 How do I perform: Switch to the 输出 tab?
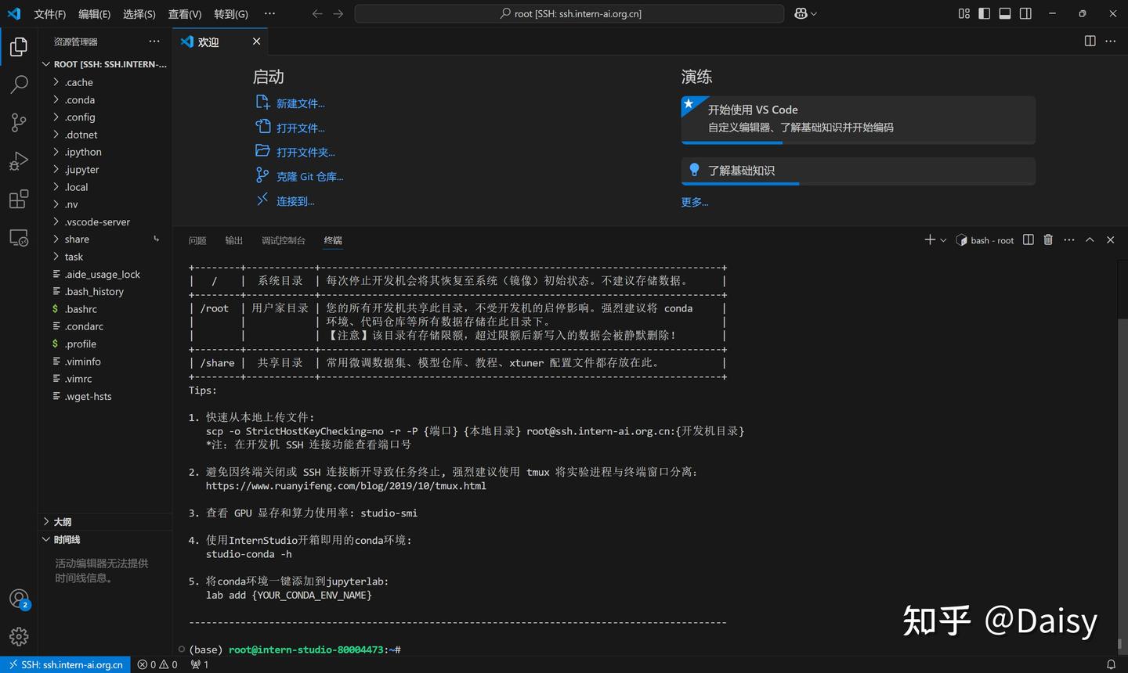[233, 240]
